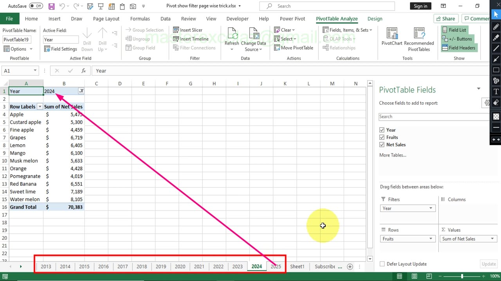Image resolution: width=501 pixels, height=281 pixels.
Task: Change the PivotTable data source
Action: (x=253, y=39)
